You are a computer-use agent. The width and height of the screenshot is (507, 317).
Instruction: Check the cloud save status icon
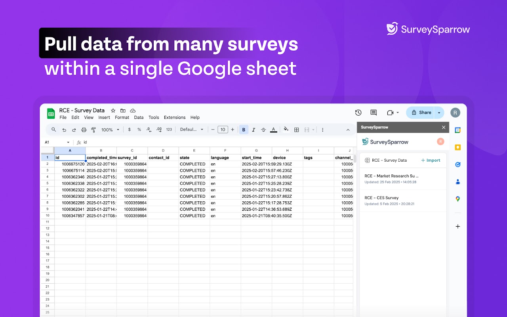133,111
